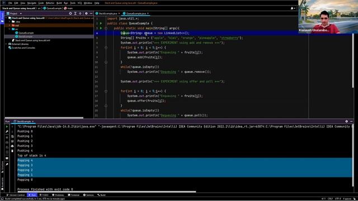The height and width of the screenshot is (201, 358).
Task: Select QueueExample class in project tree
Action: tap(25, 33)
